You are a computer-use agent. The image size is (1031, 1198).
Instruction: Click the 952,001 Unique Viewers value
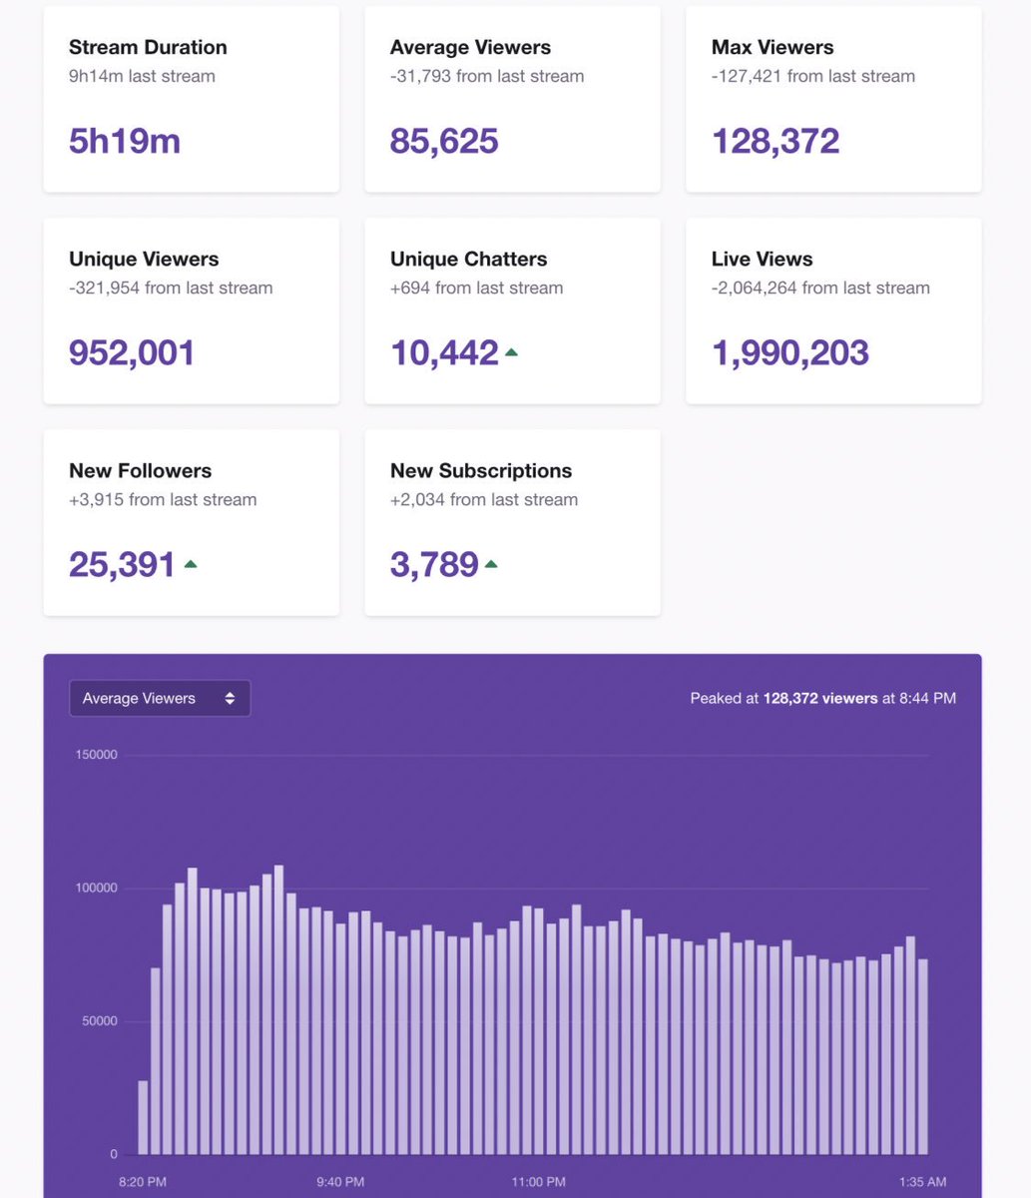[132, 352]
